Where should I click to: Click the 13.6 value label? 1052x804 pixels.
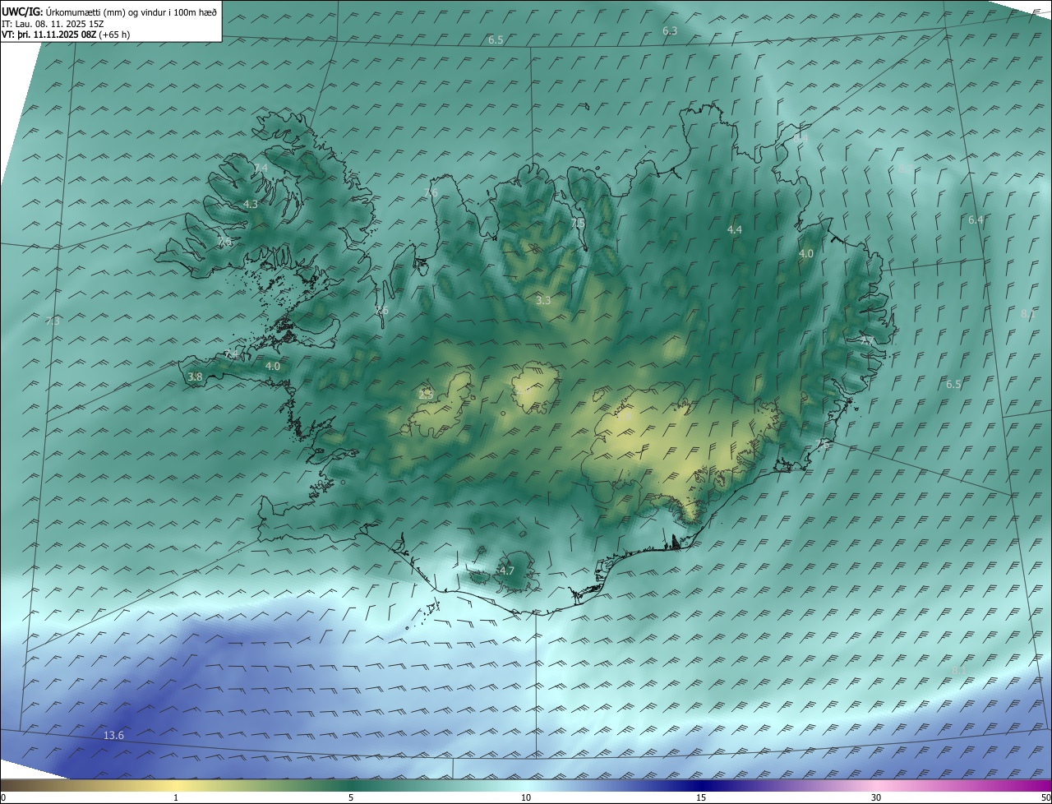113,735
